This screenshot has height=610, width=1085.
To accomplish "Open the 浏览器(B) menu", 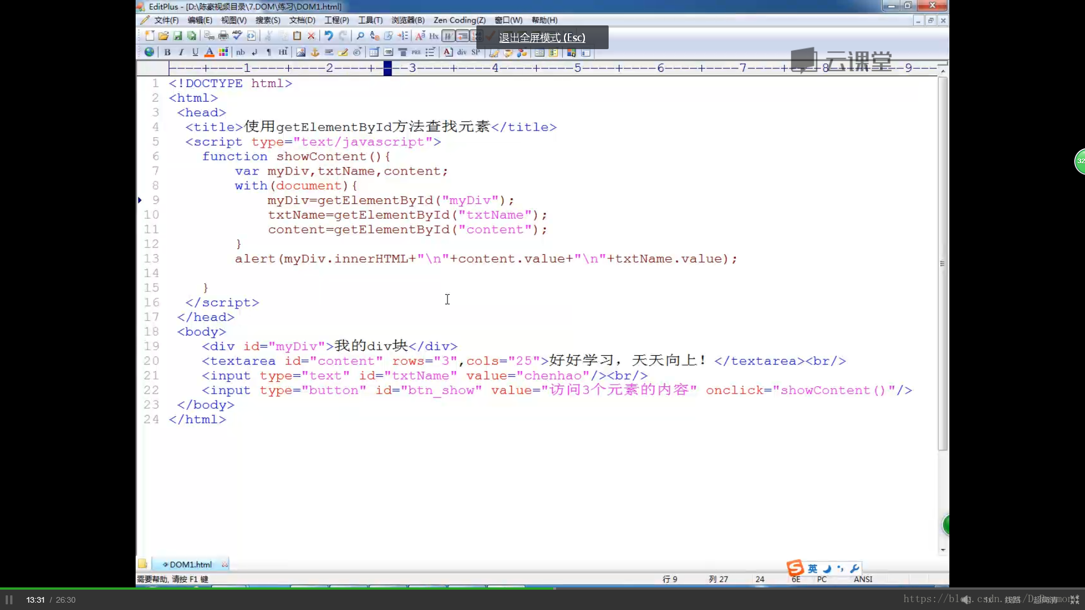I will pyautogui.click(x=408, y=20).
